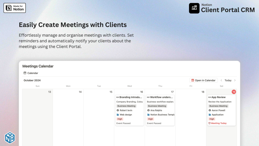Select the highlighted date 19 on Saturday
The height and width of the screenshot is (146, 259).
234,92
